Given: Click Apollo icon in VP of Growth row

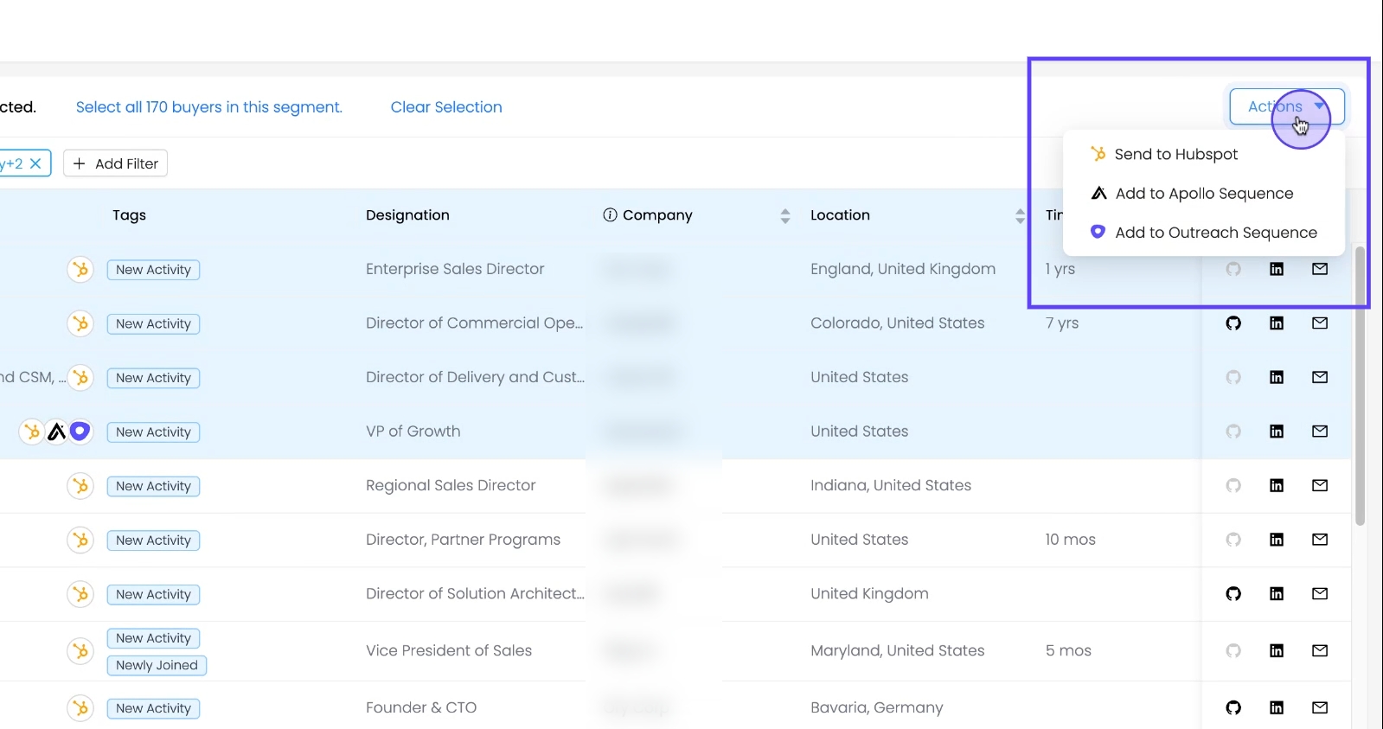Looking at the screenshot, I should coord(56,432).
